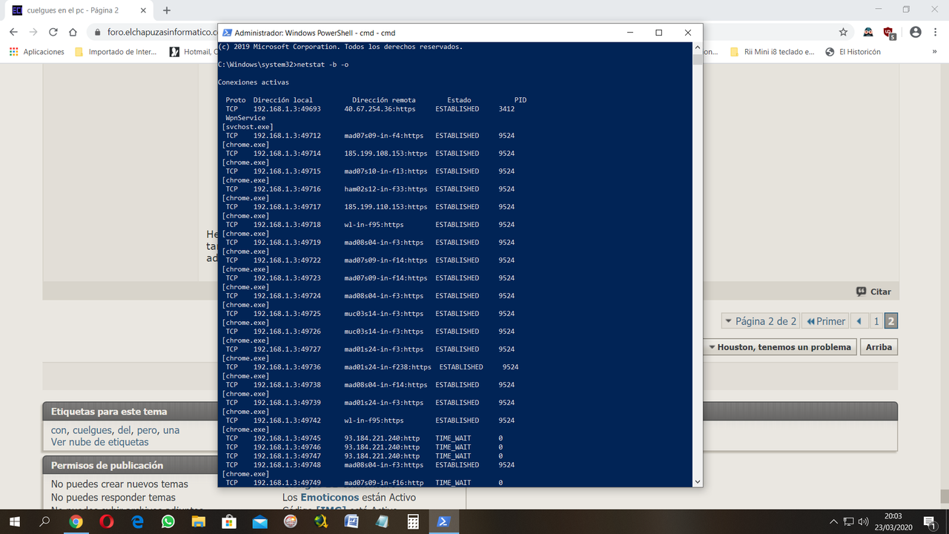This screenshot has height=534, width=949.
Task: Open the Aplicaciones bookmarks shortcut
Action: (x=37, y=52)
